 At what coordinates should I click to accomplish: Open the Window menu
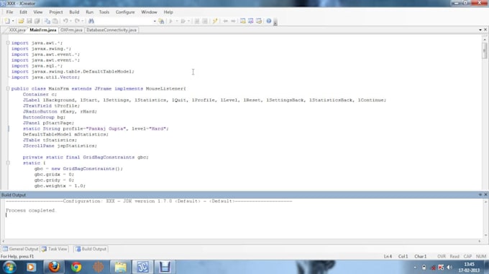[149, 12]
